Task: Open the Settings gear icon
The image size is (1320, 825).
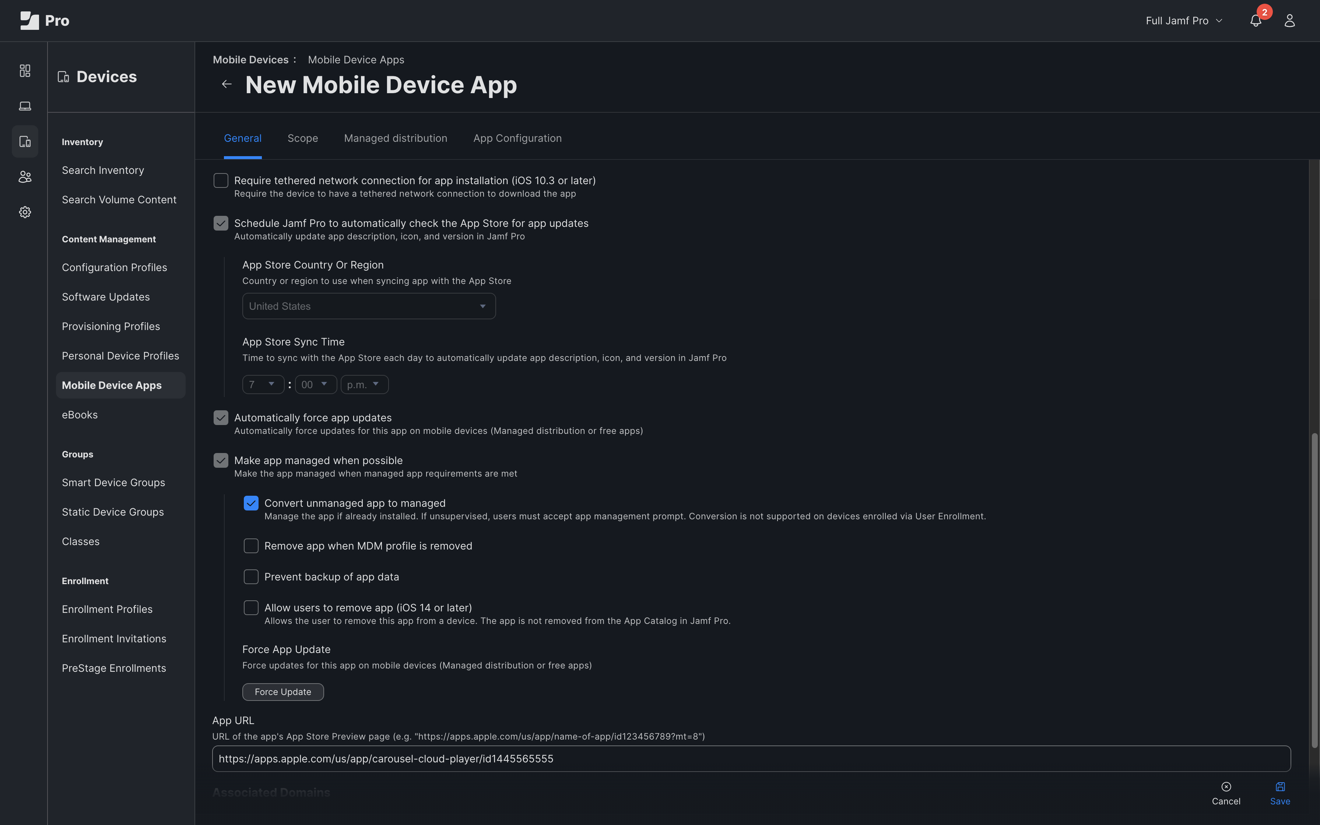Action: (25, 212)
